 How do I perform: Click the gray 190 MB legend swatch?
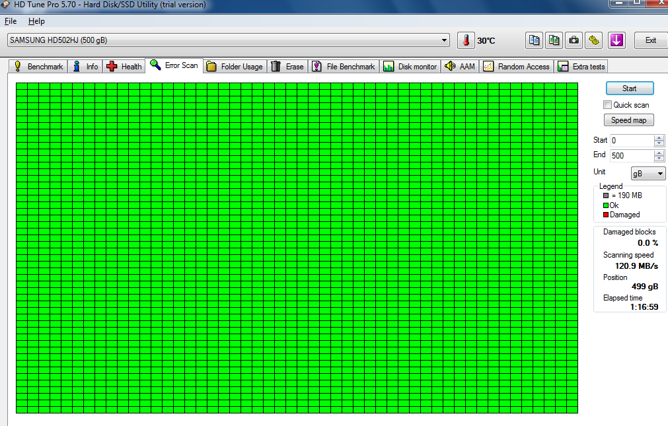pyautogui.click(x=606, y=195)
